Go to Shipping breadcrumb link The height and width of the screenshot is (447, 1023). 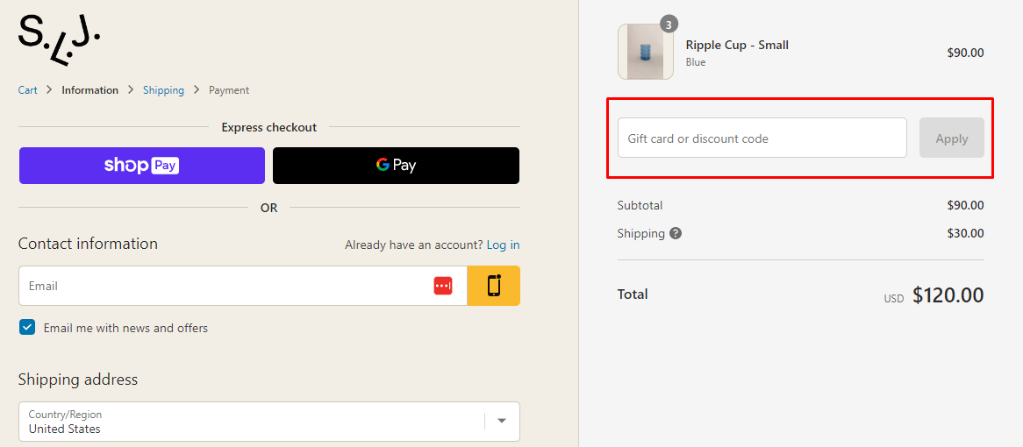(164, 90)
